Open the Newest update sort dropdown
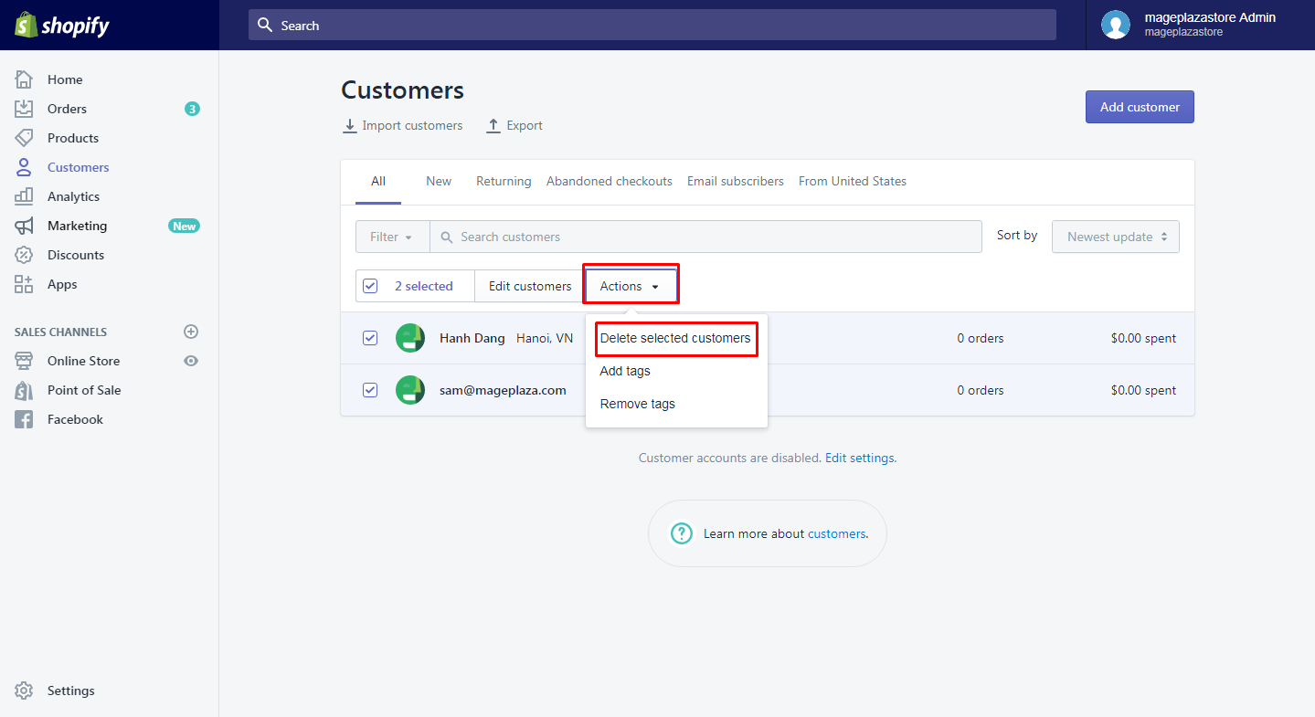The width and height of the screenshot is (1315, 717). (x=1116, y=237)
